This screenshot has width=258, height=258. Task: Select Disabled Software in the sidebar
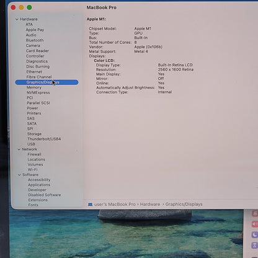coord(45,195)
